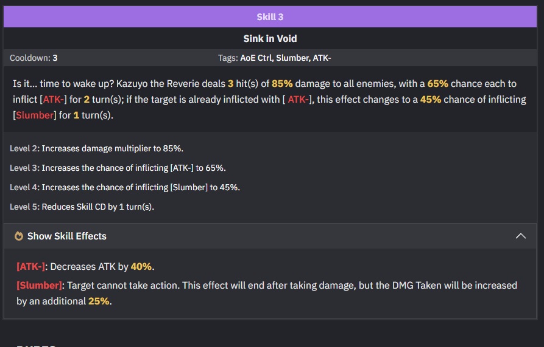Screen dimensions: 544x347
Task: Click the ATK- tag in Tags row
Action: [x=322, y=58]
